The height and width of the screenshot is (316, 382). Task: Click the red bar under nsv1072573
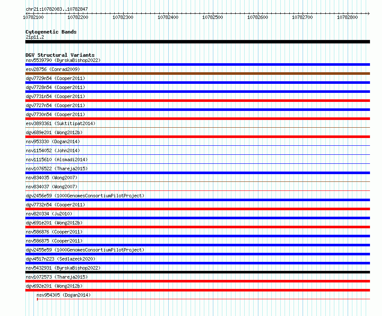point(197,281)
